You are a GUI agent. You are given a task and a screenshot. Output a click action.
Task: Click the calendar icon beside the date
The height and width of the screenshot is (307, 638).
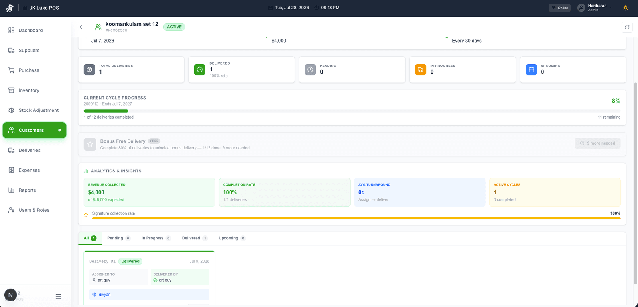coord(271,8)
